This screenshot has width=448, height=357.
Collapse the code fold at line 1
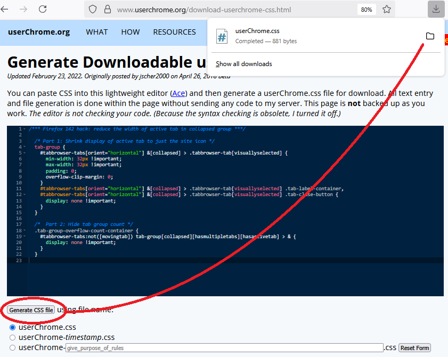25,129
